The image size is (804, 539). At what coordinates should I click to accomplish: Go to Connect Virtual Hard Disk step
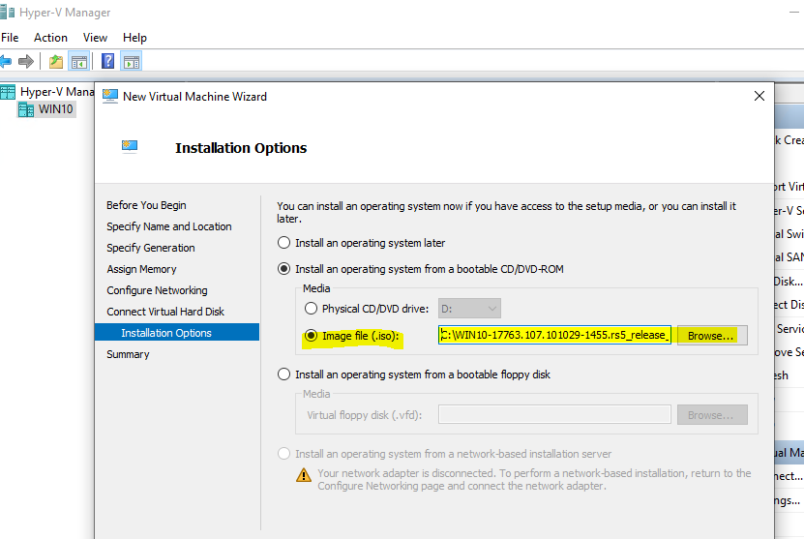click(x=165, y=312)
